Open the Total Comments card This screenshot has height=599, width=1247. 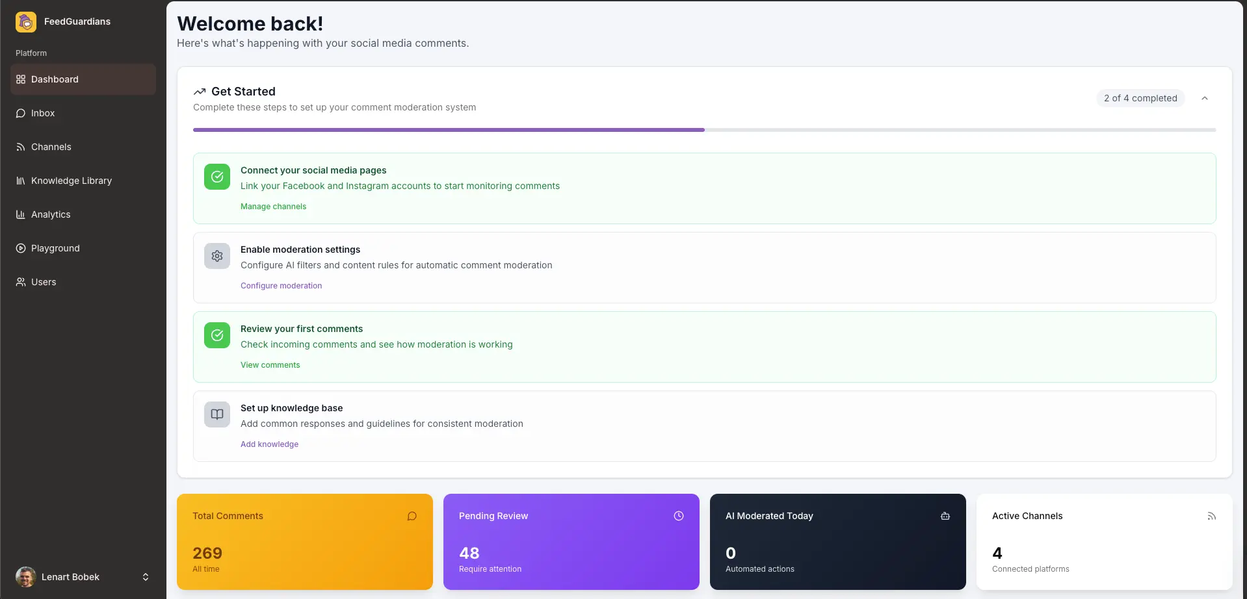click(x=305, y=542)
